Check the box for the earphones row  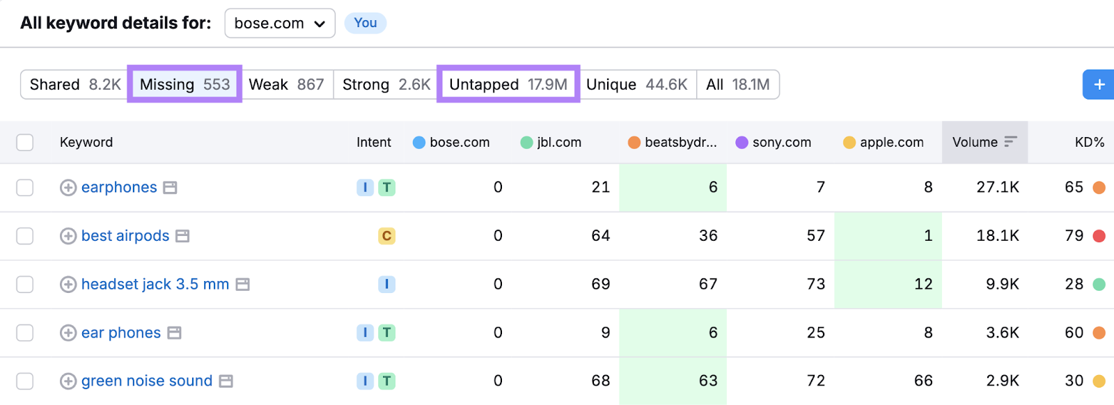coord(25,188)
